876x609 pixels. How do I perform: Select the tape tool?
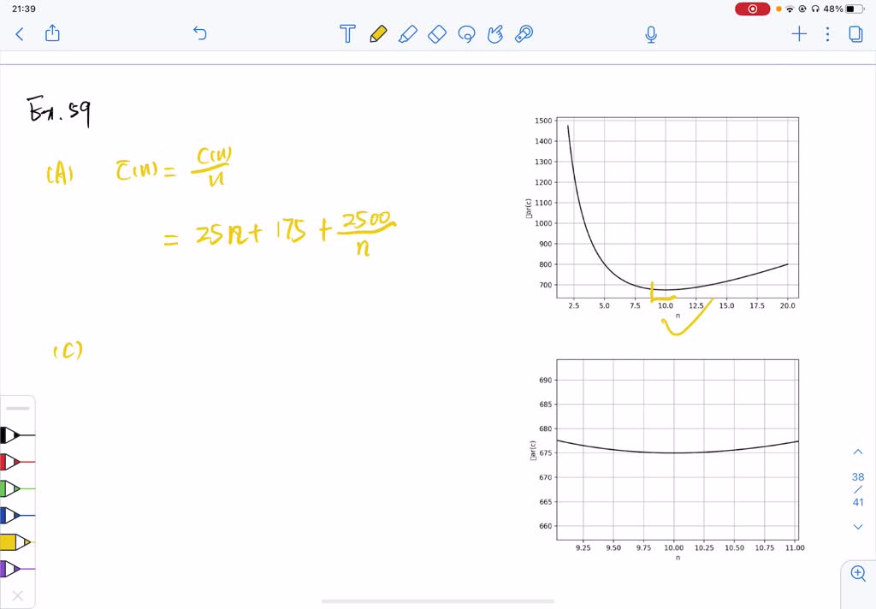click(524, 34)
